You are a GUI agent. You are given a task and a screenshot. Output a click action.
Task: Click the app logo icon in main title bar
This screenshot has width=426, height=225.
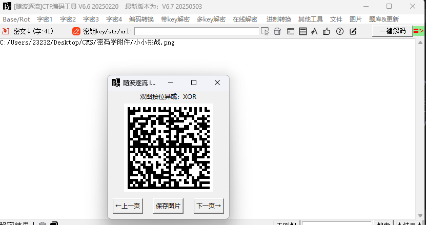pyautogui.click(x=7, y=6)
